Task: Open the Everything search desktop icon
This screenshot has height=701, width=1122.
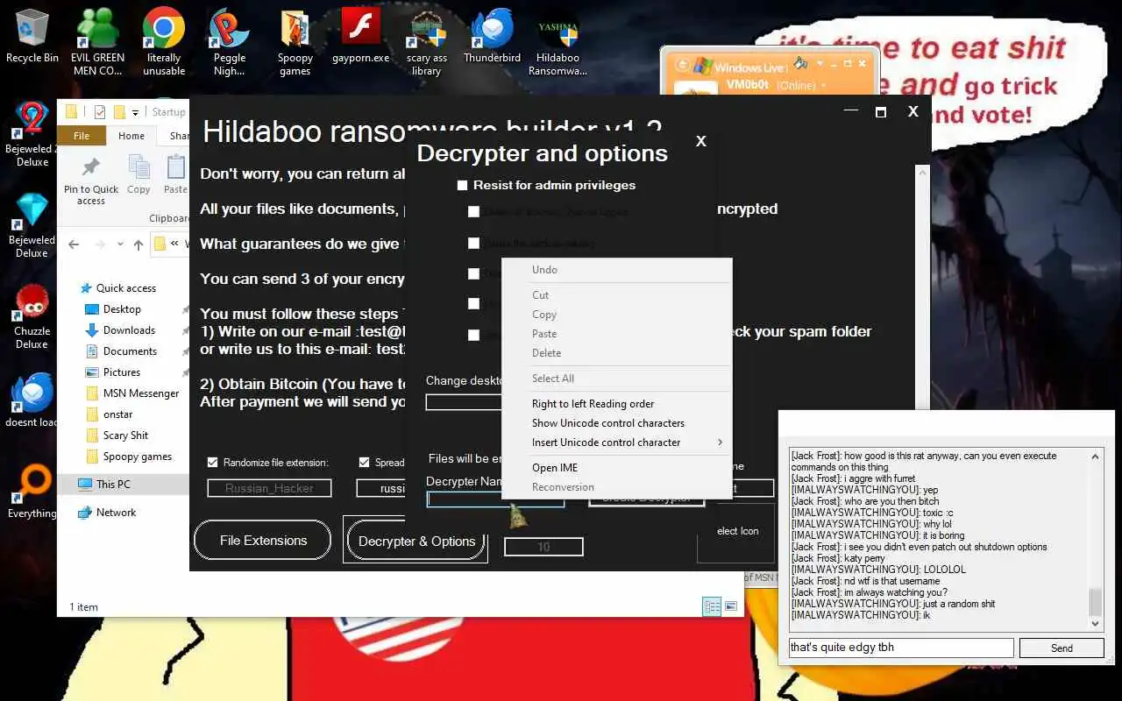Action: (x=32, y=492)
